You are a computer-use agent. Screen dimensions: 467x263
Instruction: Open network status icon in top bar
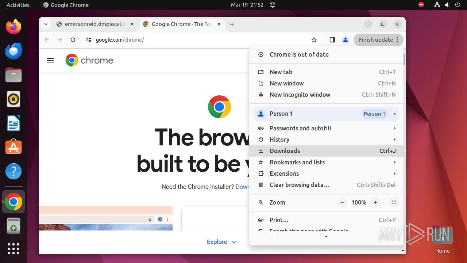point(437,5)
